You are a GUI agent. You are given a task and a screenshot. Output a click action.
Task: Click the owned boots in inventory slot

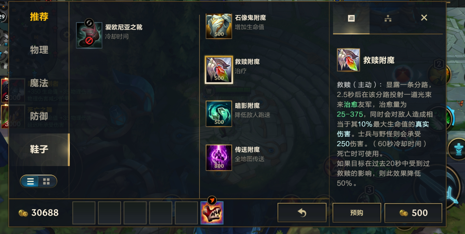[x=212, y=213]
